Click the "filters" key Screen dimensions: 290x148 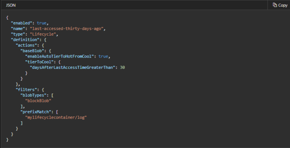pyautogui.click(x=26, y=90)
